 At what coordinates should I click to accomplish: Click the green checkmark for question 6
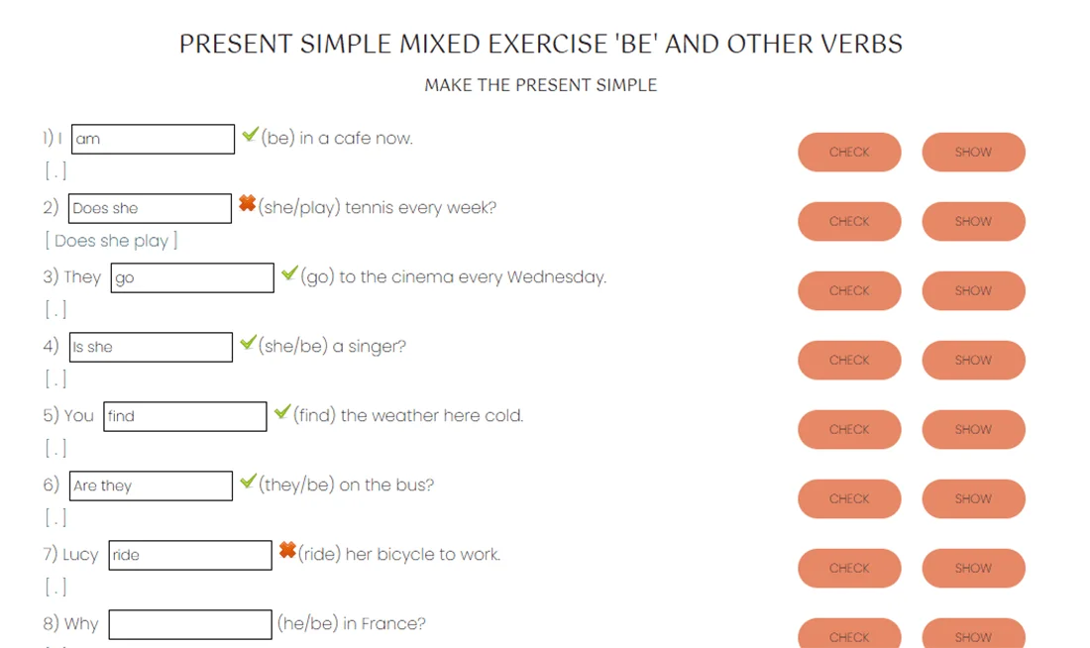click(x=248, y=482)
